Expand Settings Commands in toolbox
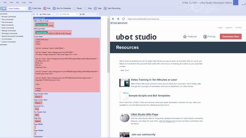Viewport: 246px width, 138px height. pos(8,31)
